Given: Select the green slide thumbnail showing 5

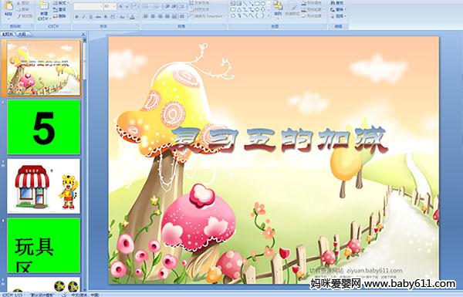Looking at the screenshot, I should pos(44,127).
